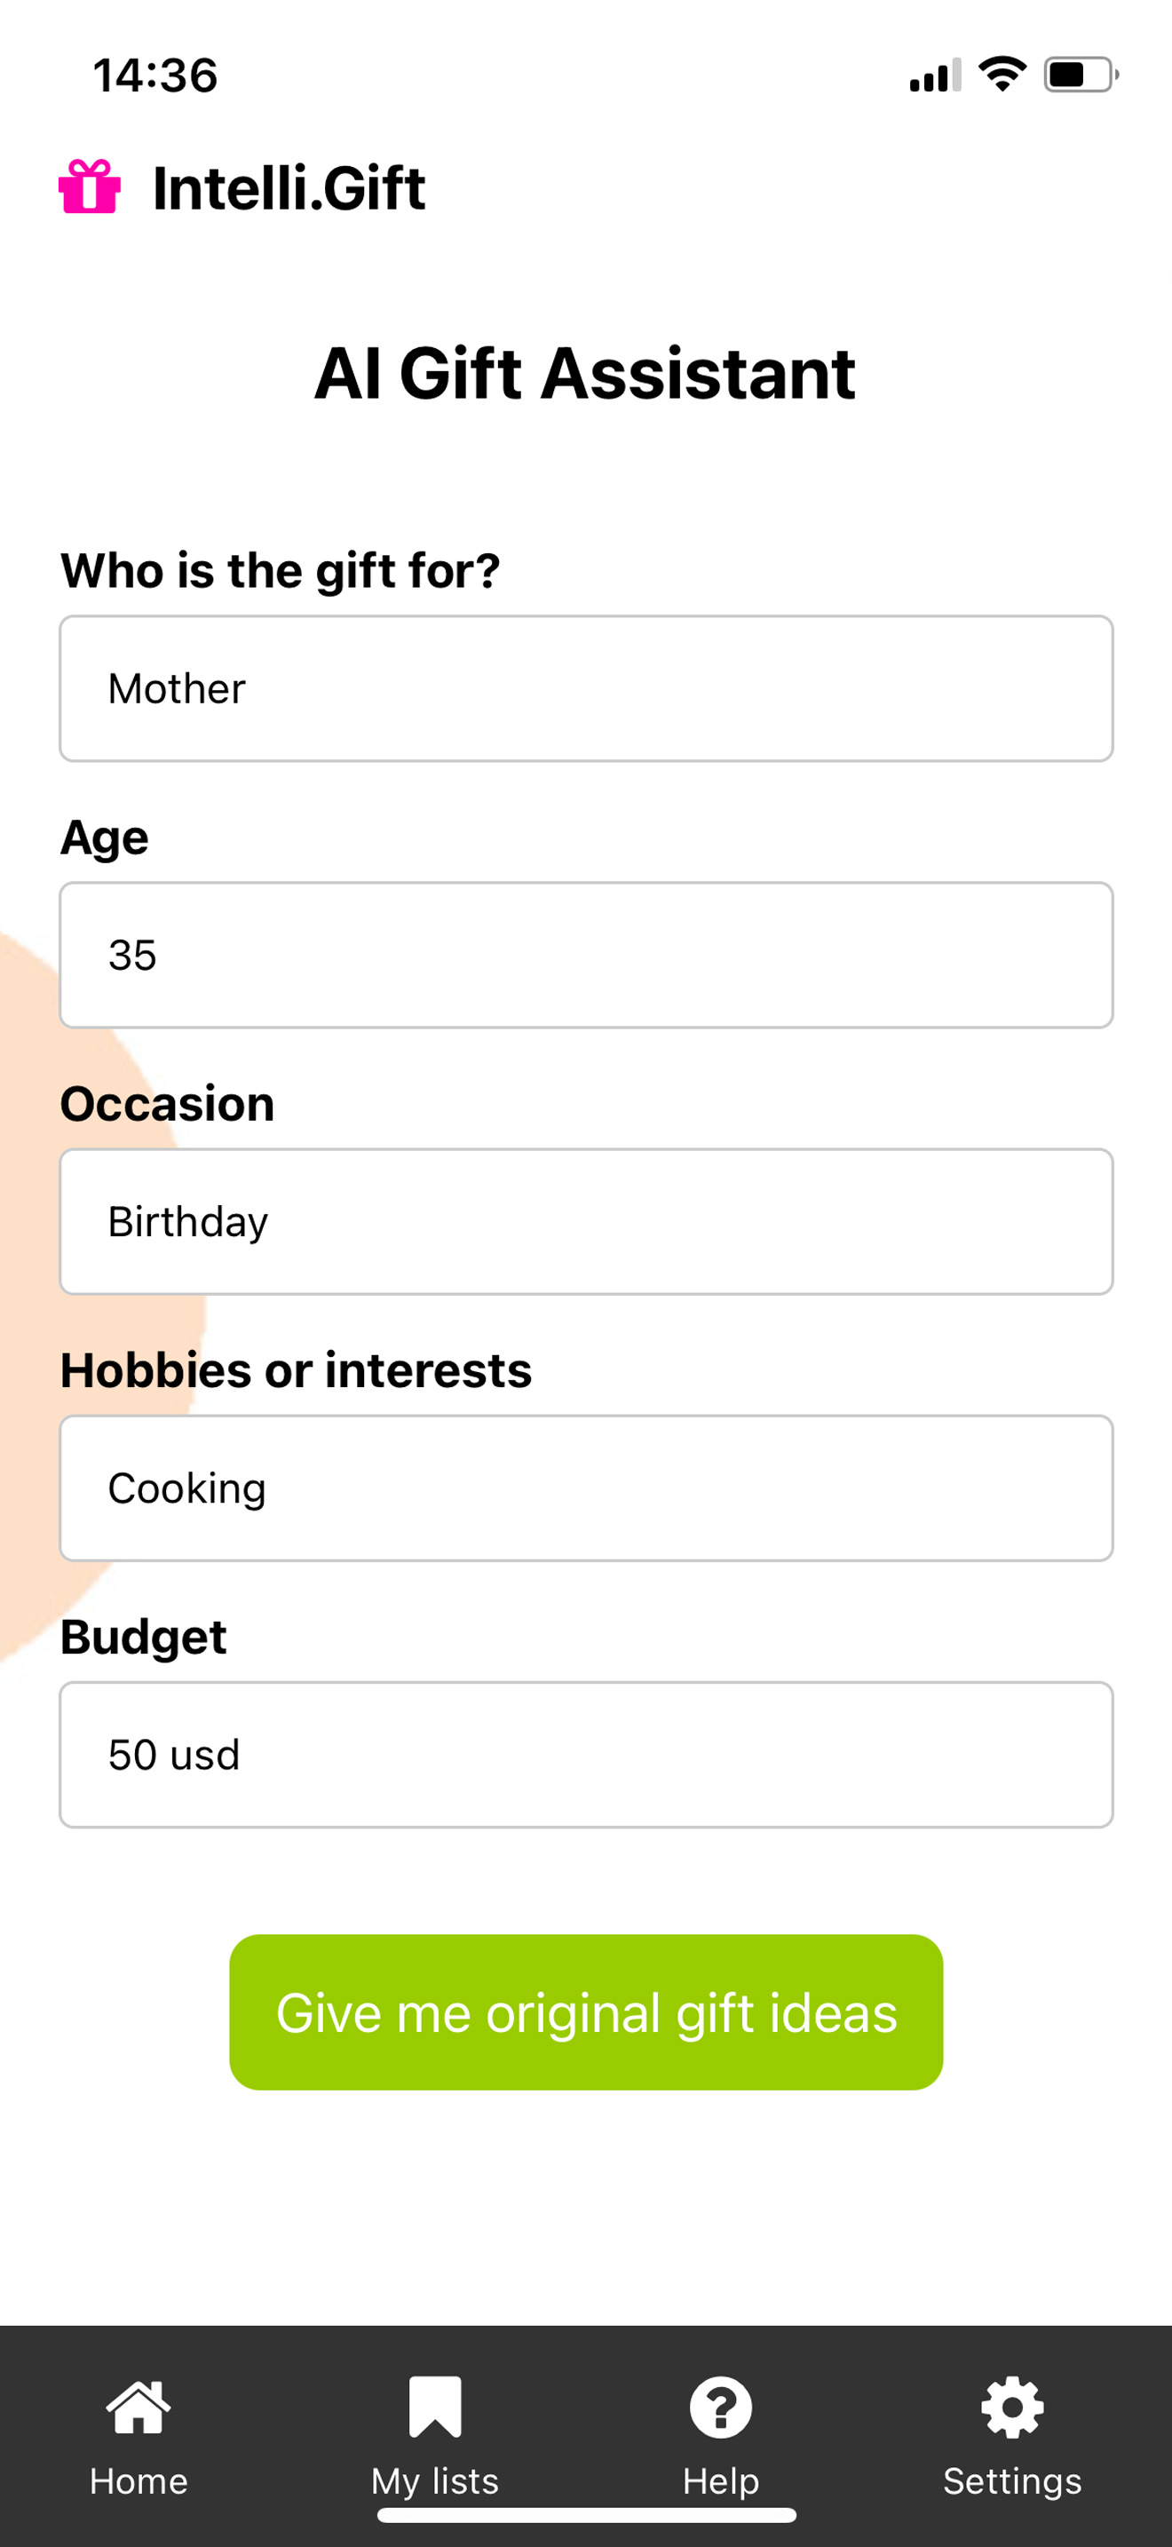This screenshot has height=2547, width=1172.
Task: Tap the cellular signal bars icon
Action: (935, 75)
